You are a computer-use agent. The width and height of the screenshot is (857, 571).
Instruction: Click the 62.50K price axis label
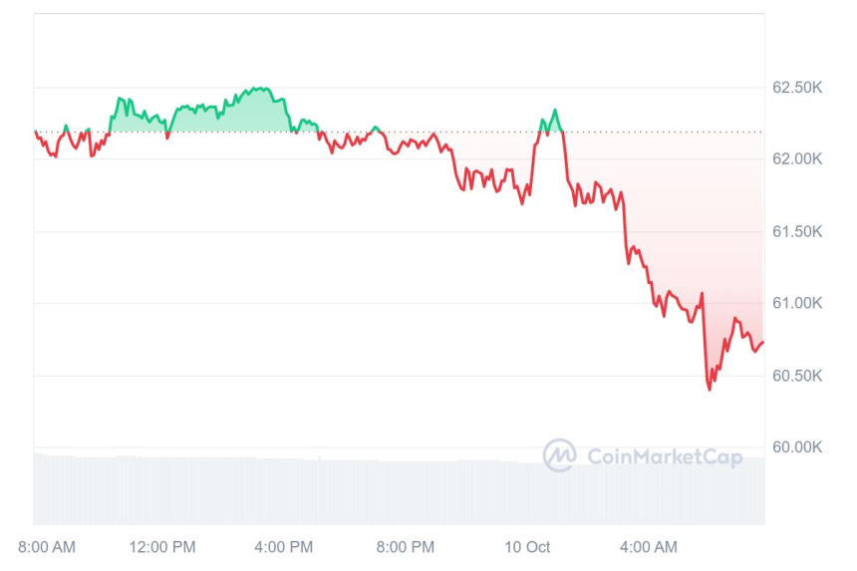797,88
